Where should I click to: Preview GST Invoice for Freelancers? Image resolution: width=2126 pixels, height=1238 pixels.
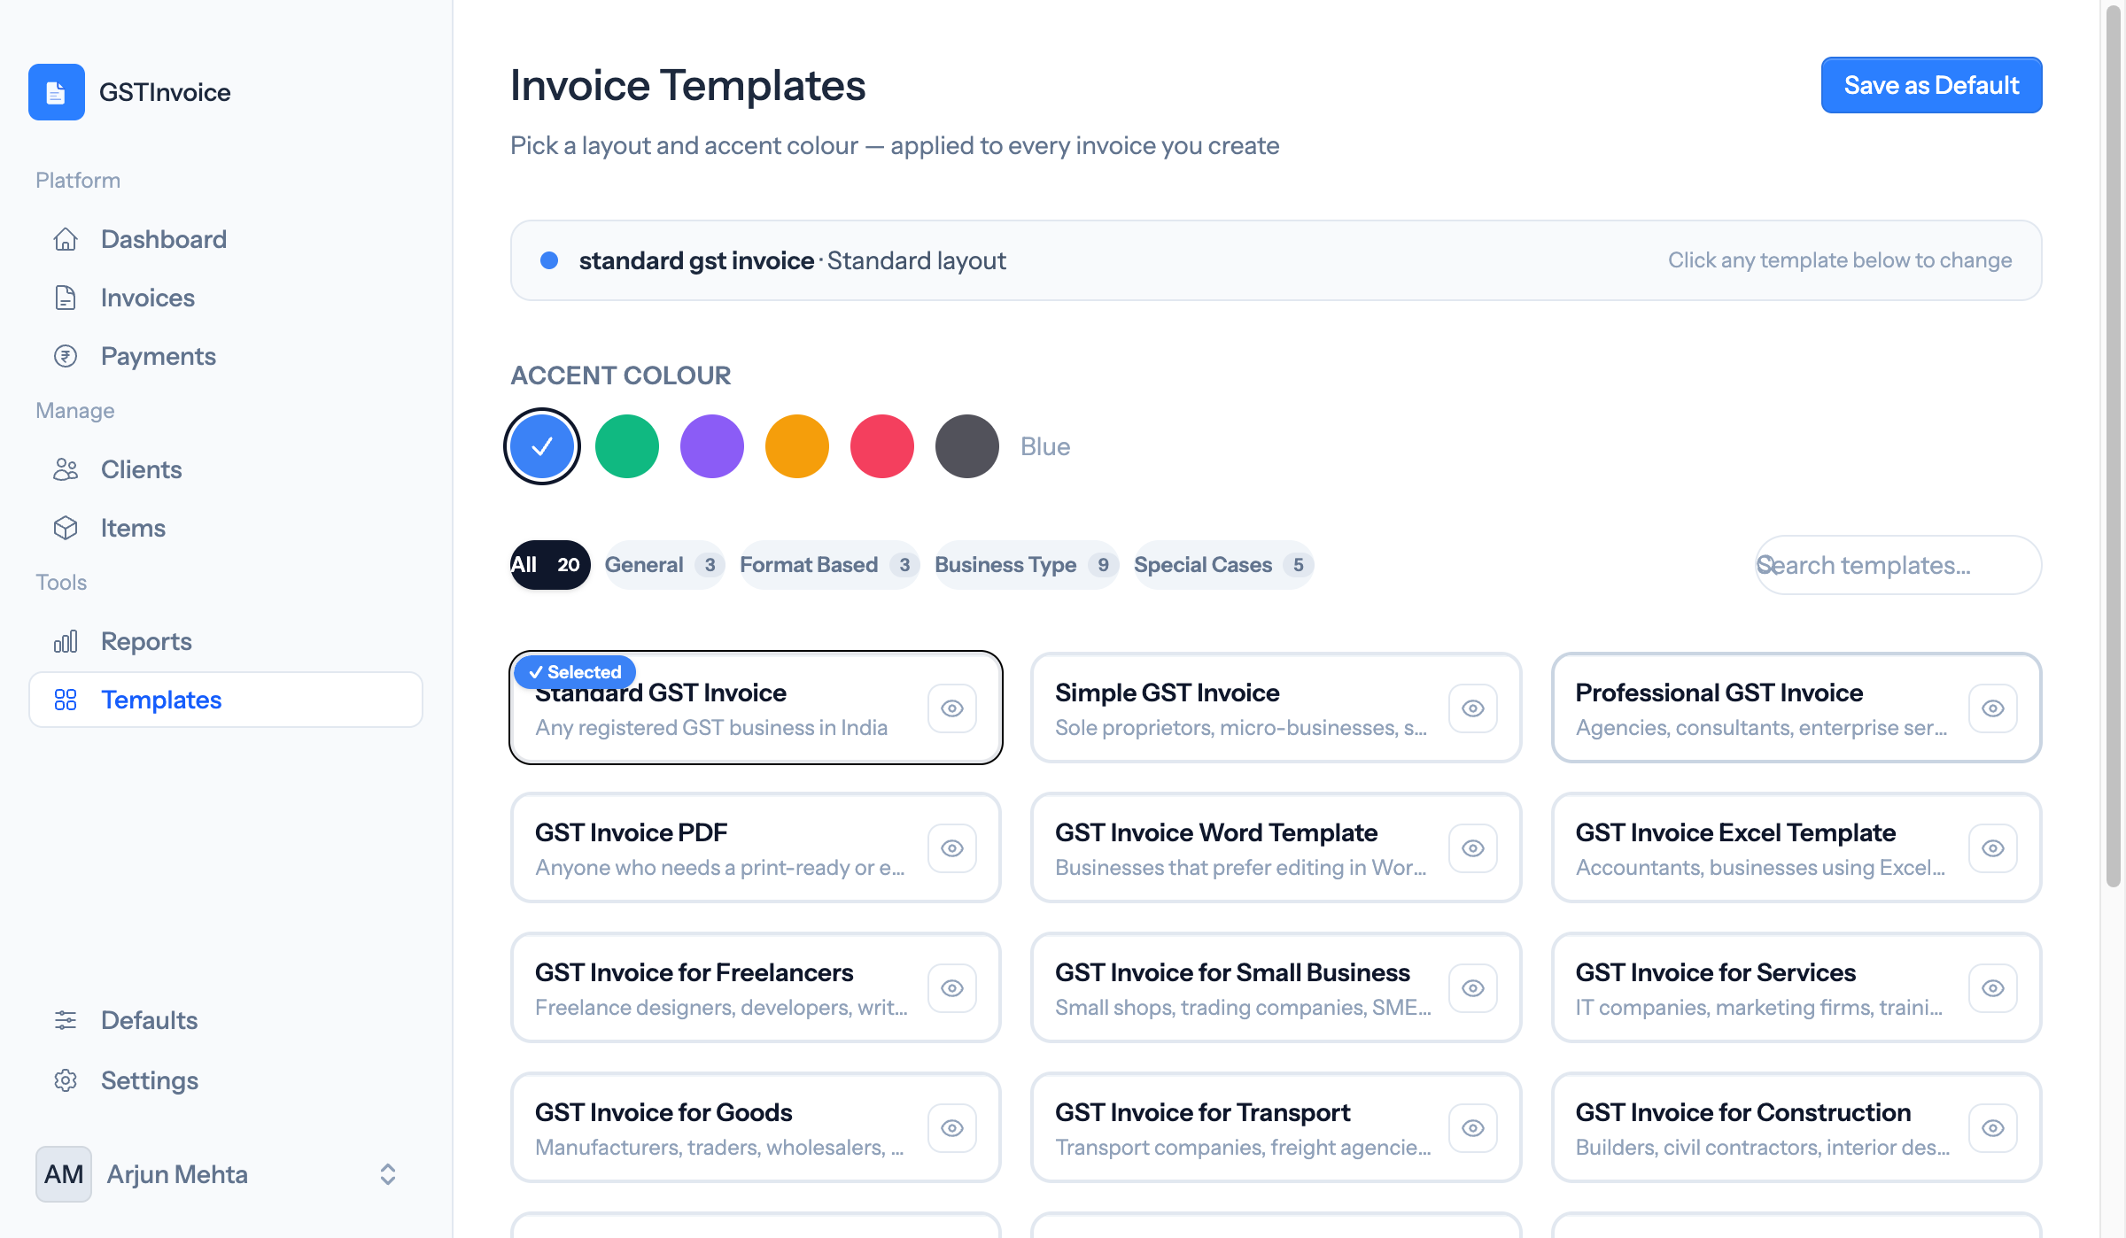pyautogui.click(x=952, y=988)
